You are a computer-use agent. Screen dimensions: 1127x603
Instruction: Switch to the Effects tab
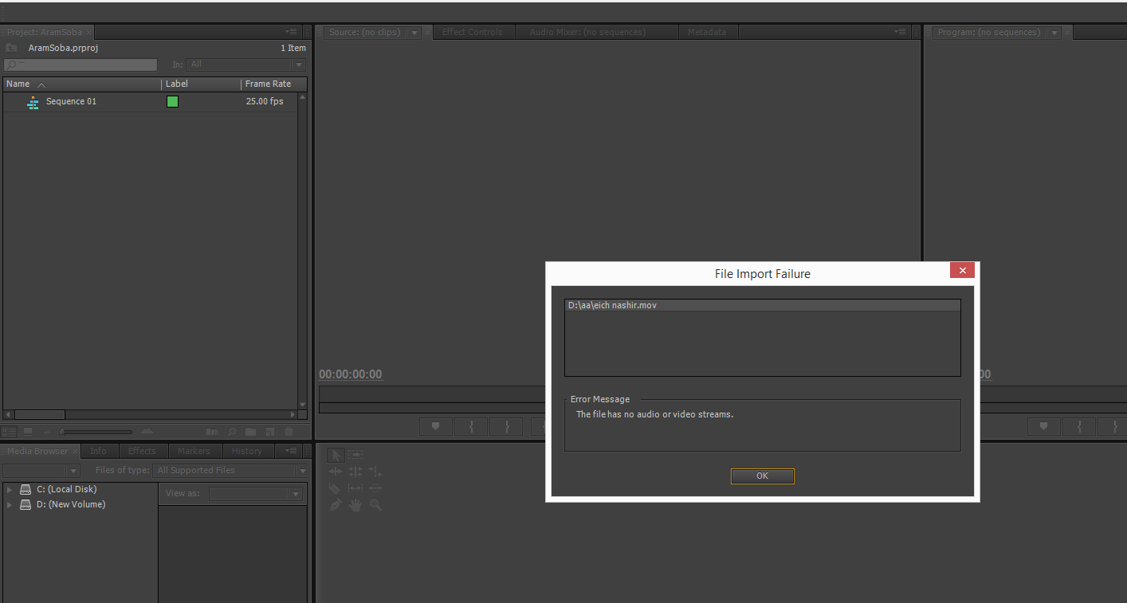pos(142,451)
